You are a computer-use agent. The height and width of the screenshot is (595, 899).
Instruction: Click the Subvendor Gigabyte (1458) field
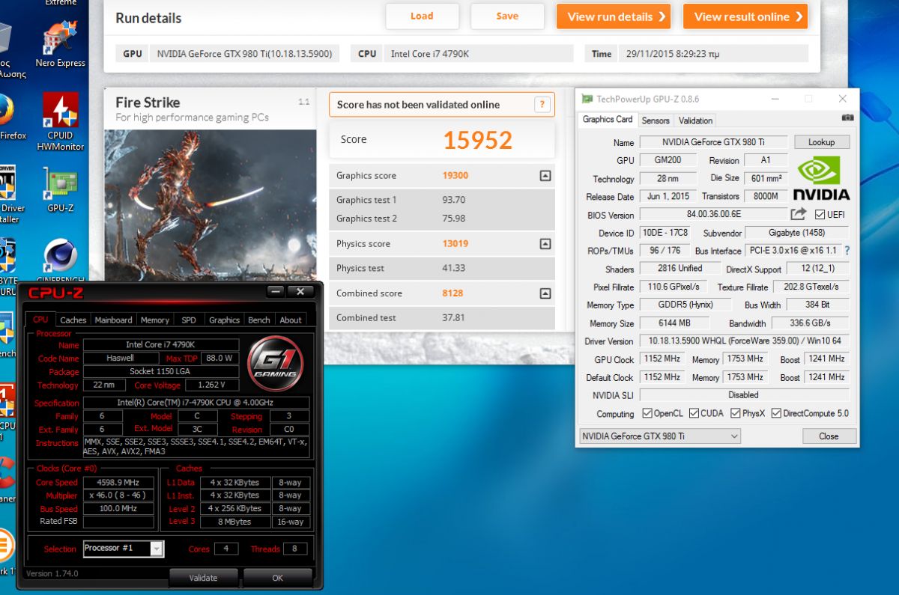click(797, 233)
